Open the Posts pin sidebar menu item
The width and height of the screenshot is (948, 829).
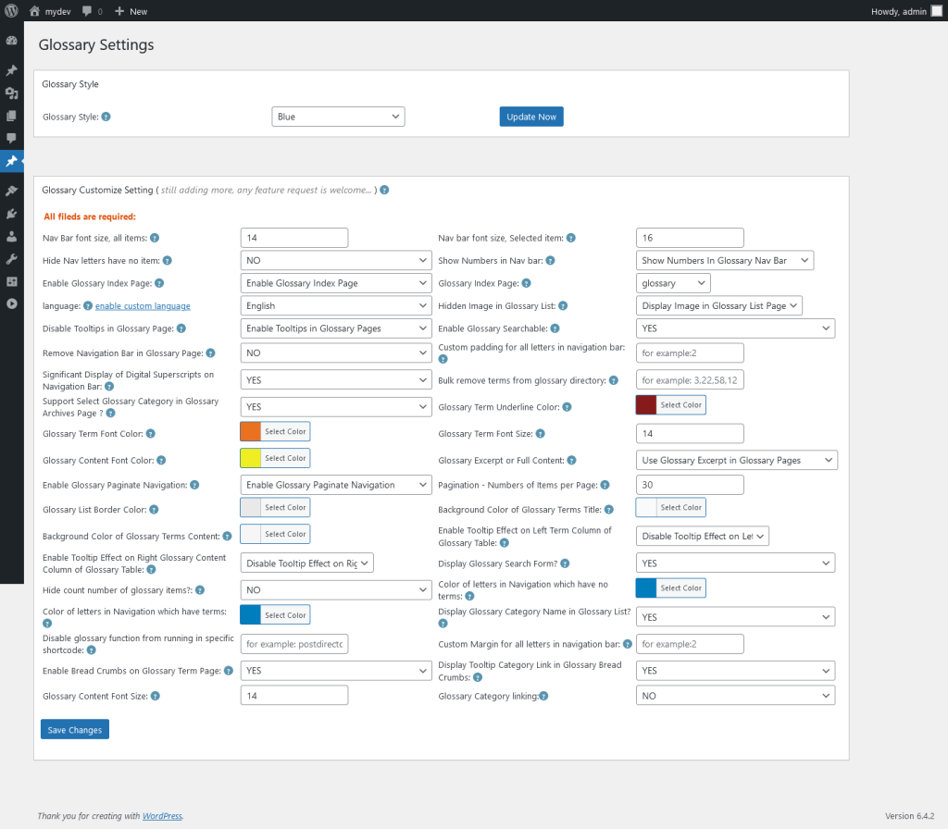click(x=11, y=70)
